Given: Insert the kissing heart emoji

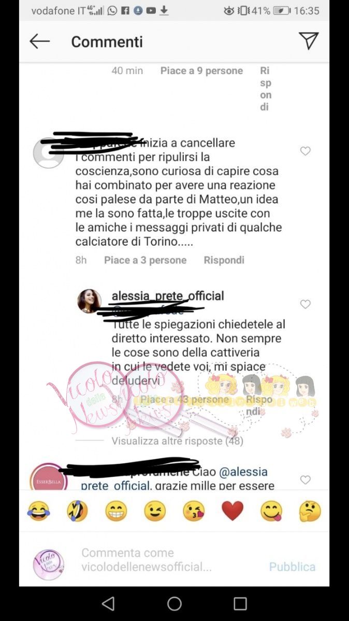Looking at the screenshot, I should [194, 511].
